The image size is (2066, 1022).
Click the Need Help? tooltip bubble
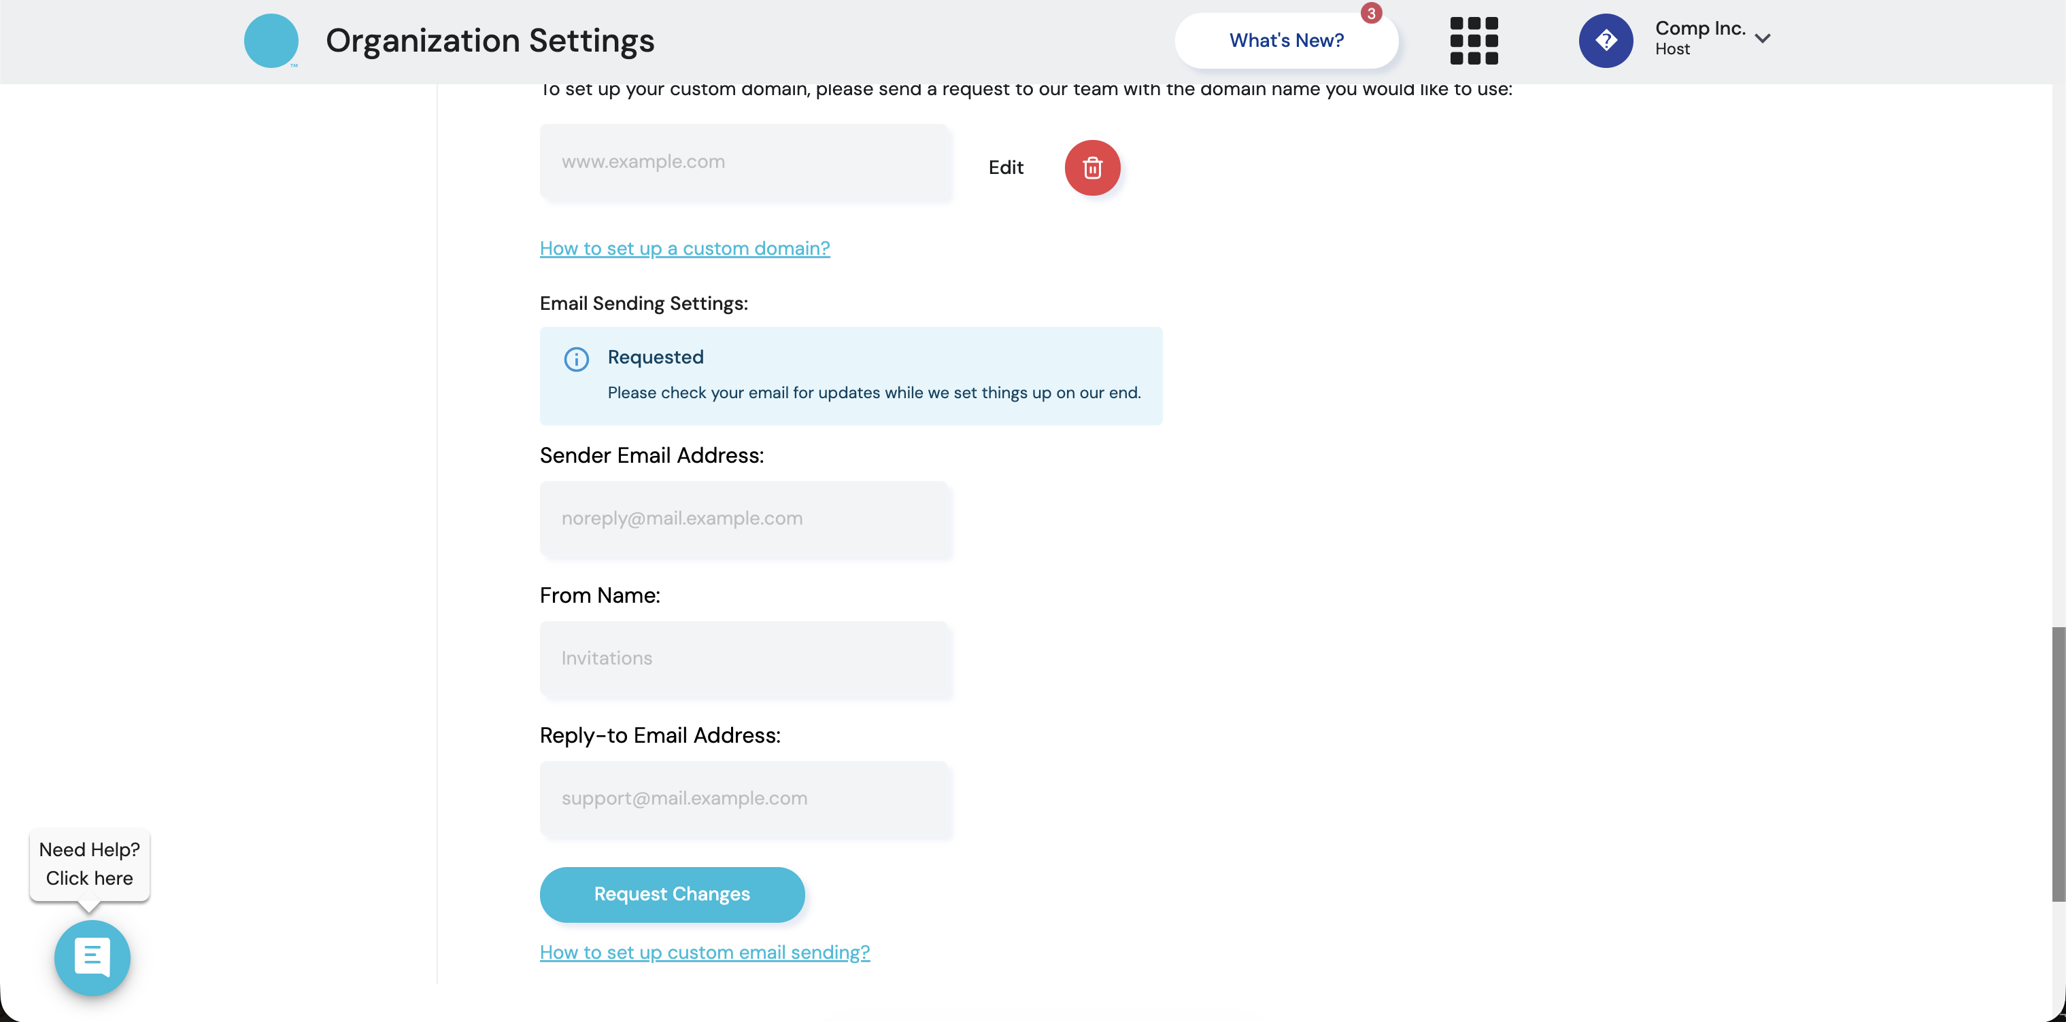(89, 864)
